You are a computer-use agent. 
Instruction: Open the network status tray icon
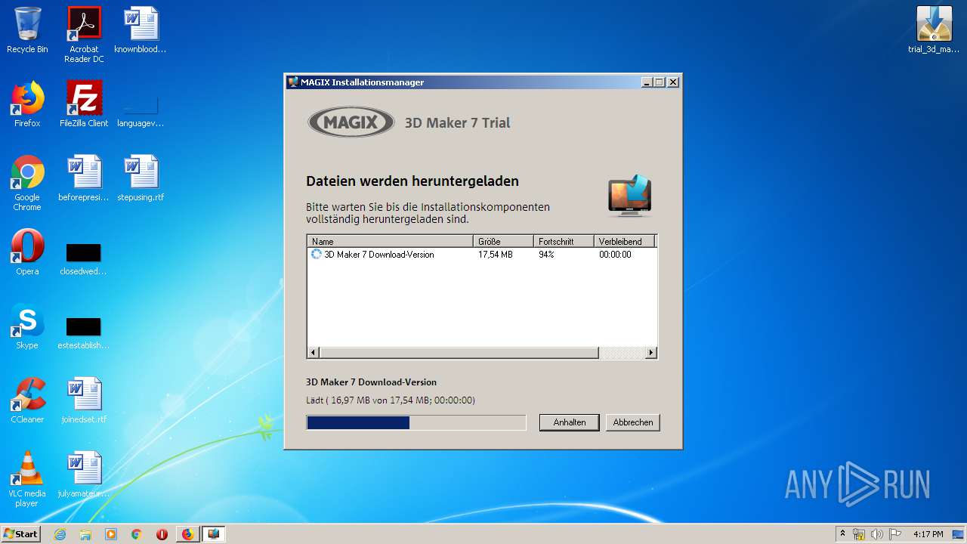point(859,534)
